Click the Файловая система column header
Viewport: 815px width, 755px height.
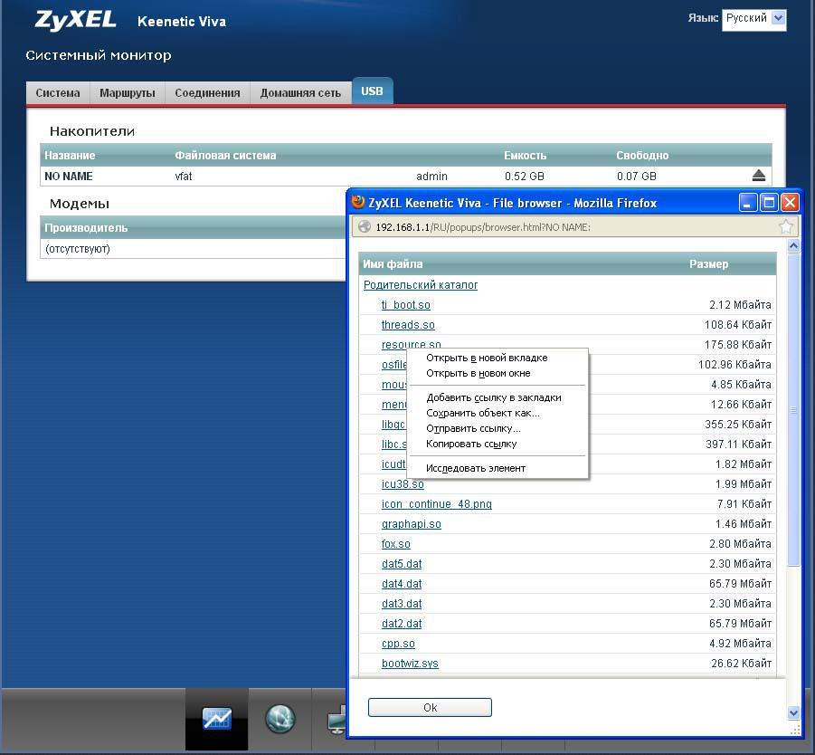[225, 156]
